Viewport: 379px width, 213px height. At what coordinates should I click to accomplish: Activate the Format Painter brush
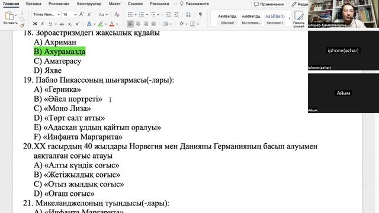click(x=23, y=25)
